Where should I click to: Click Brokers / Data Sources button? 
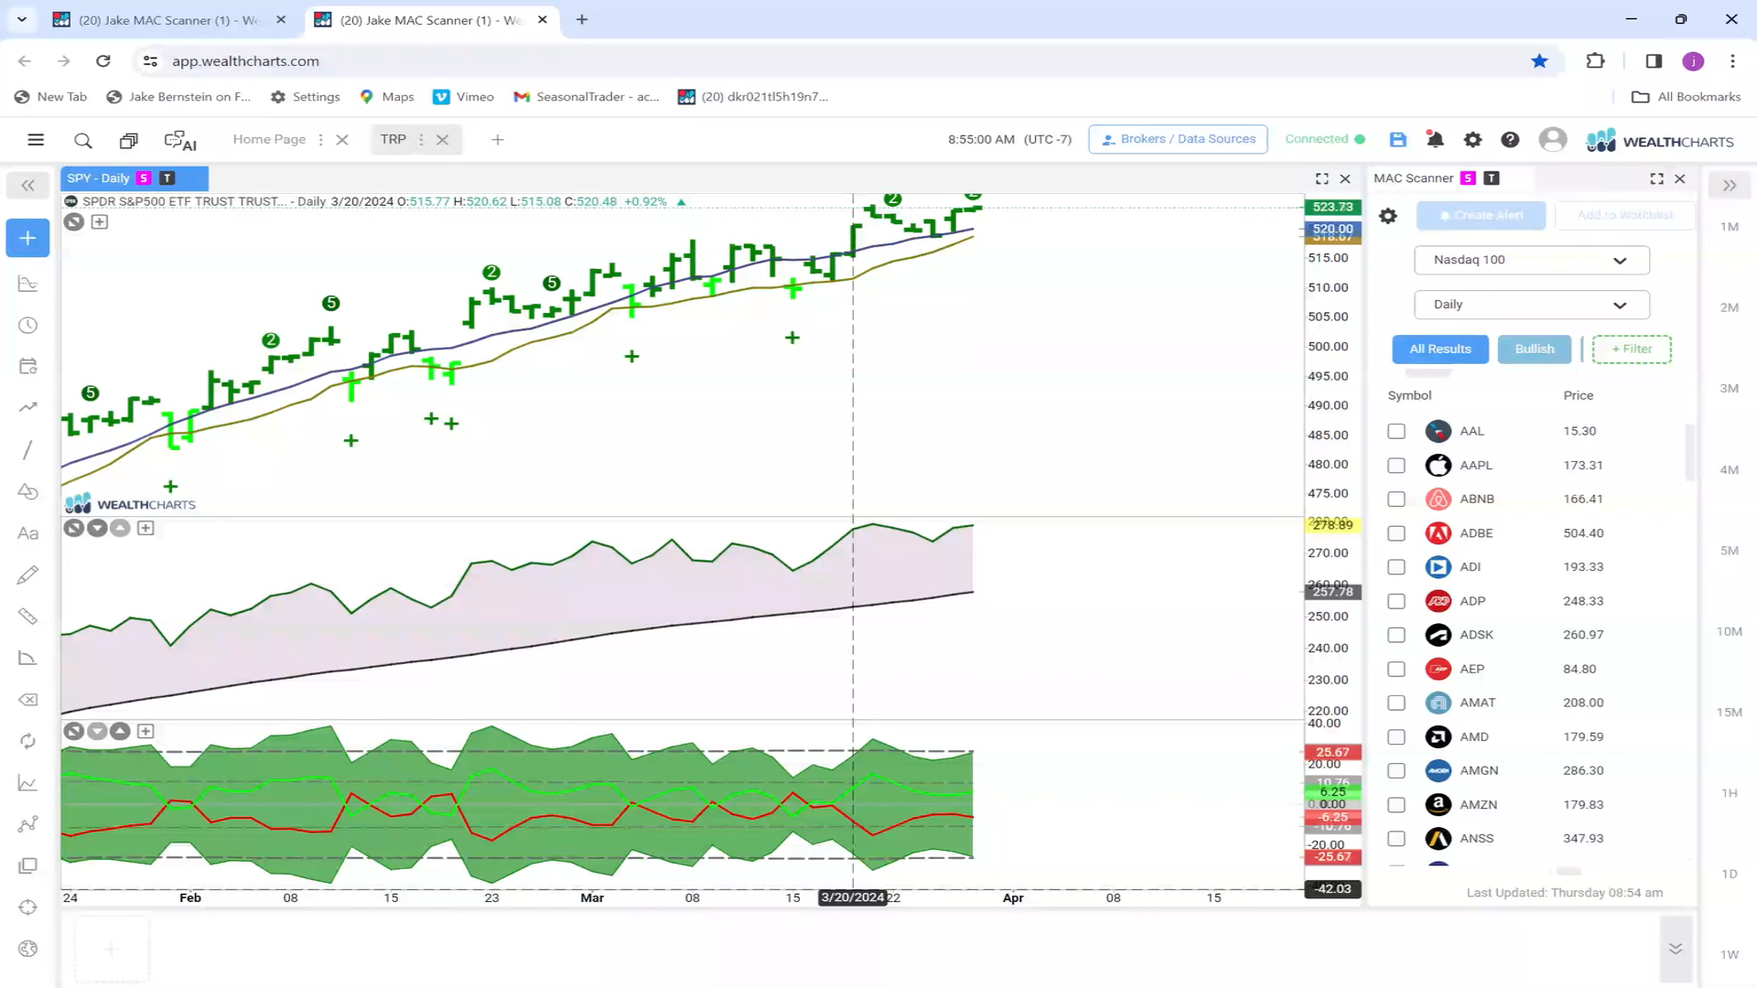coord(1178,139)
